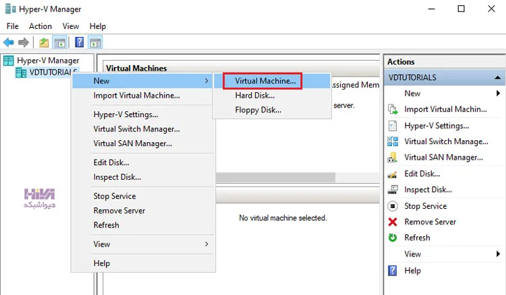
Task: Click Virtual Switch Manage... link in Actions pane
Action: tap(447, 141)
